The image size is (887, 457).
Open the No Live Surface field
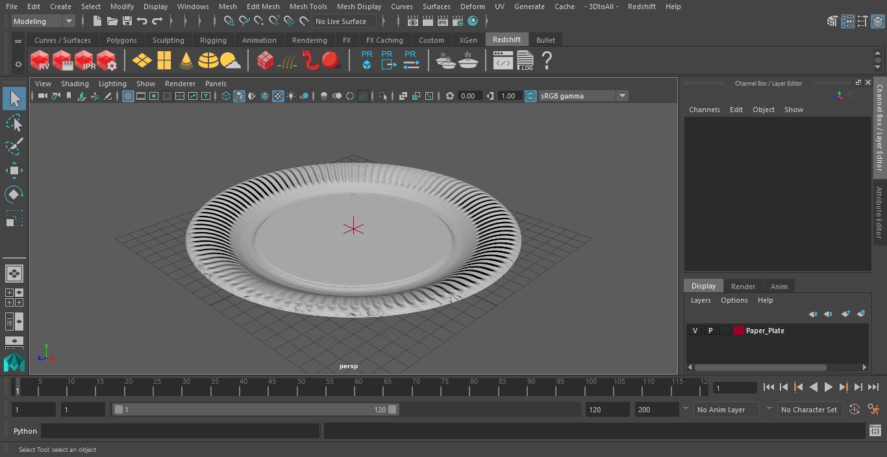pos(344,21)
